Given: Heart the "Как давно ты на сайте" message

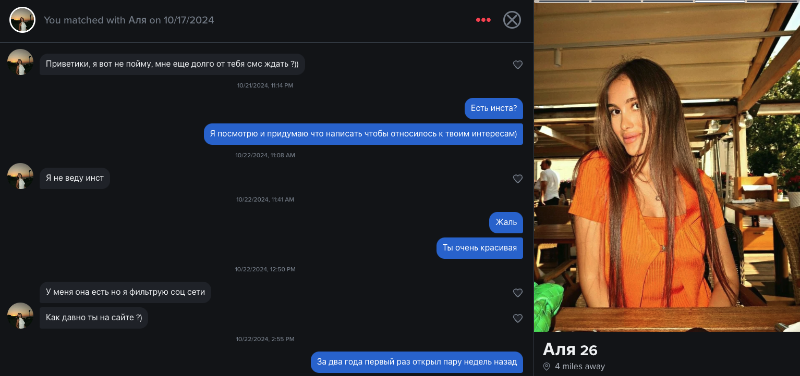Looking at the screenshot, I should 517,318.
